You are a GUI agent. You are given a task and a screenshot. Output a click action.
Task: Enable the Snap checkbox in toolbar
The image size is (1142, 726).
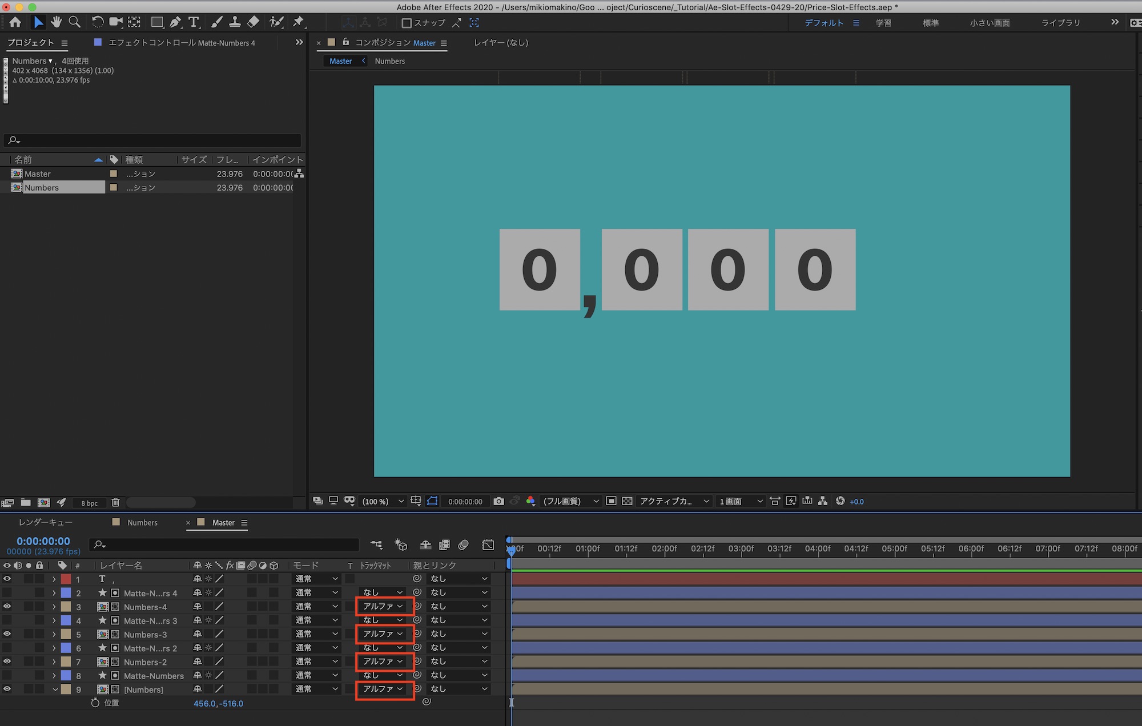[407, 23]
